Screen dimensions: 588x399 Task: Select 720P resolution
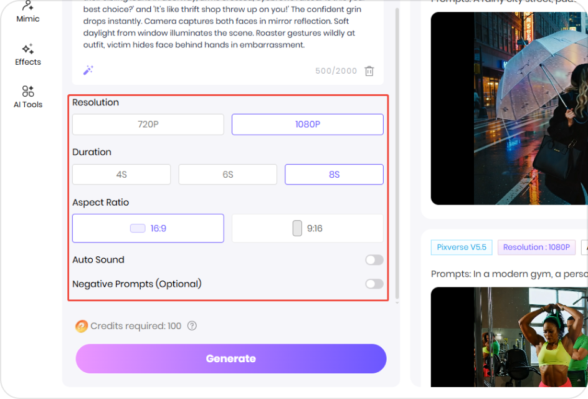148,124
